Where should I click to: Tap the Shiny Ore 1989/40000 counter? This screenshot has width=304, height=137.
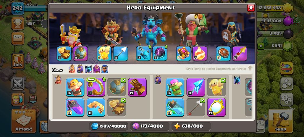point(109,126)
